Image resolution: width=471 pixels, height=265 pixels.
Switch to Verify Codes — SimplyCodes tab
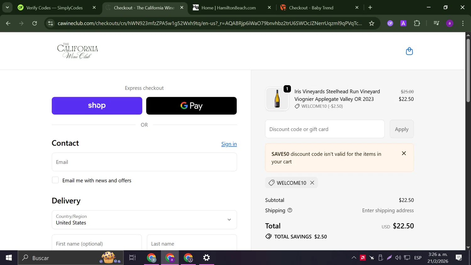coord(55,8)
